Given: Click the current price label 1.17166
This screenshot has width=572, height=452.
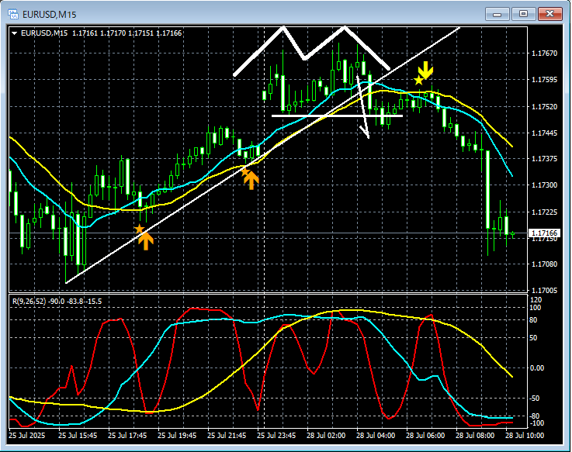Looking at the screenshot, I should point(544,233).
